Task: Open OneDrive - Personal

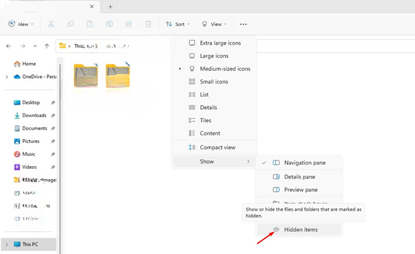Action: click(35, 77)
